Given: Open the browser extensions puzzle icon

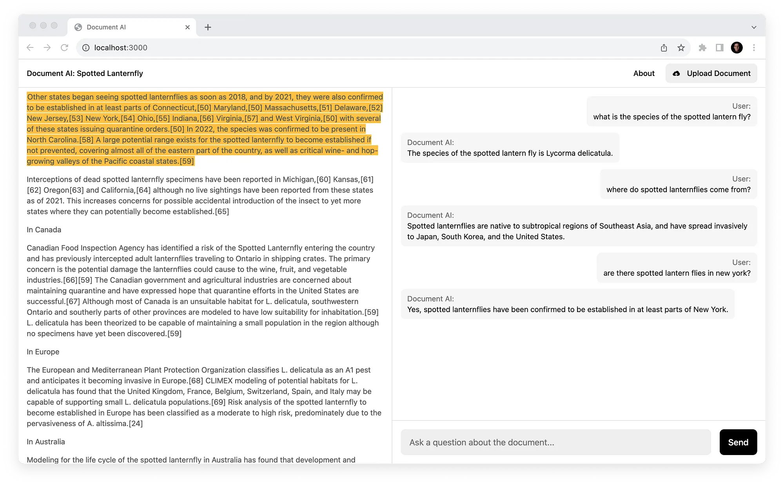Looking at the screenshot, I should point(702,48).
